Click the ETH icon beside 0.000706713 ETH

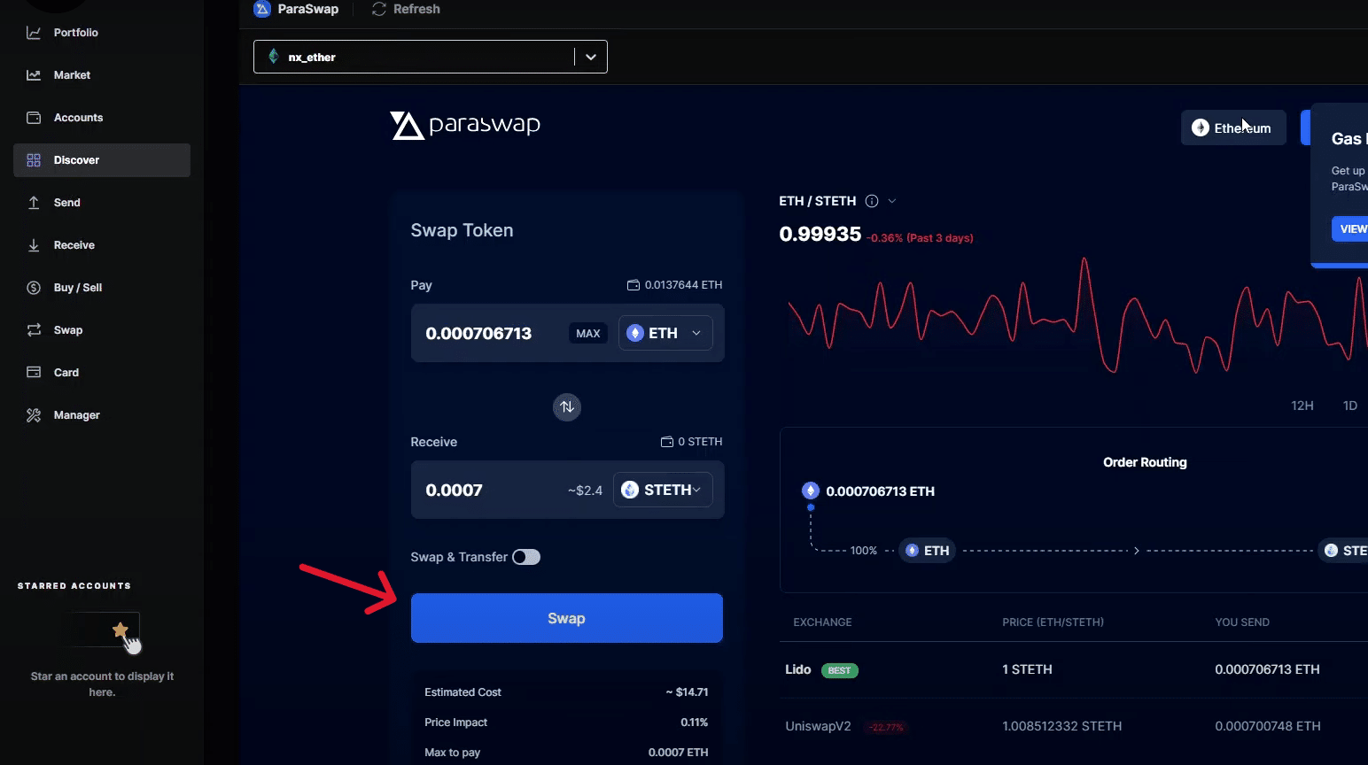(x=810, y=491)
